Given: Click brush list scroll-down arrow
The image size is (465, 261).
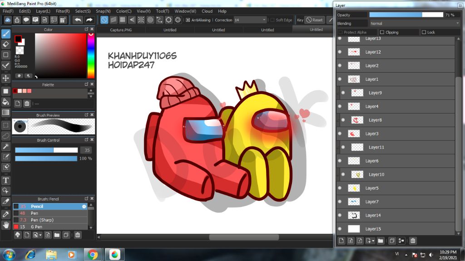Looking at the screenshot, I should (91, 227).
